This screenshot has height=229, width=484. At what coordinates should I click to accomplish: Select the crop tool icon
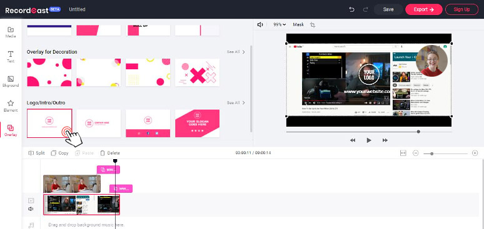313,25
